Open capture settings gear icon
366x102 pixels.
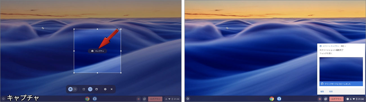(105, 89)
